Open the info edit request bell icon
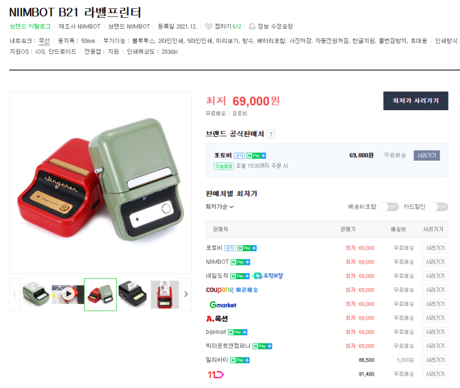 tap(252, 26)
